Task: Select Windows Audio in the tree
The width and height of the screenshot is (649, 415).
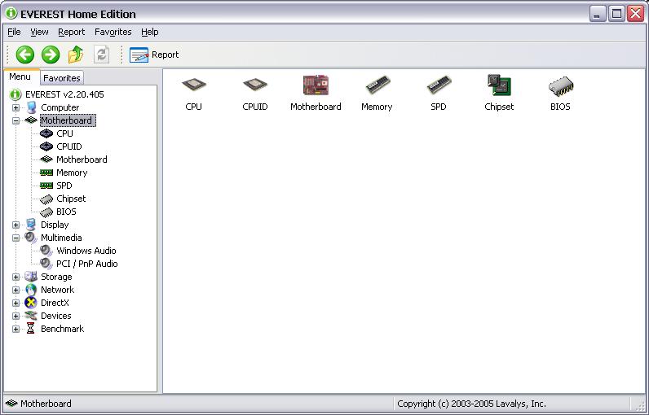Action: (86, 251)
